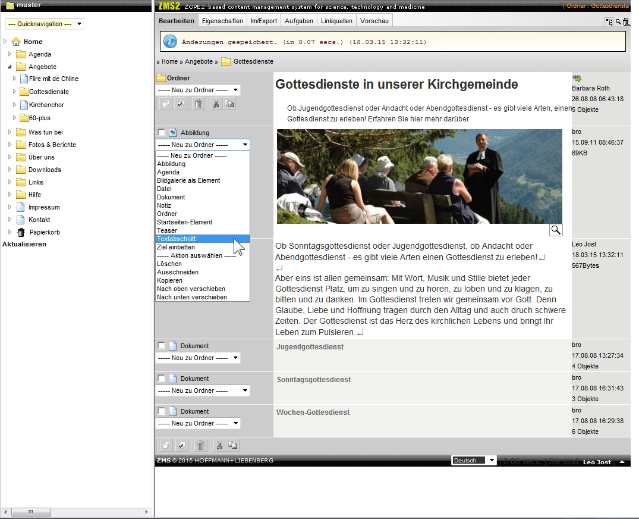This screenshot has width=639, height=519.
Task: Open the trashcan icon in header bar
Action: point(626,21)
